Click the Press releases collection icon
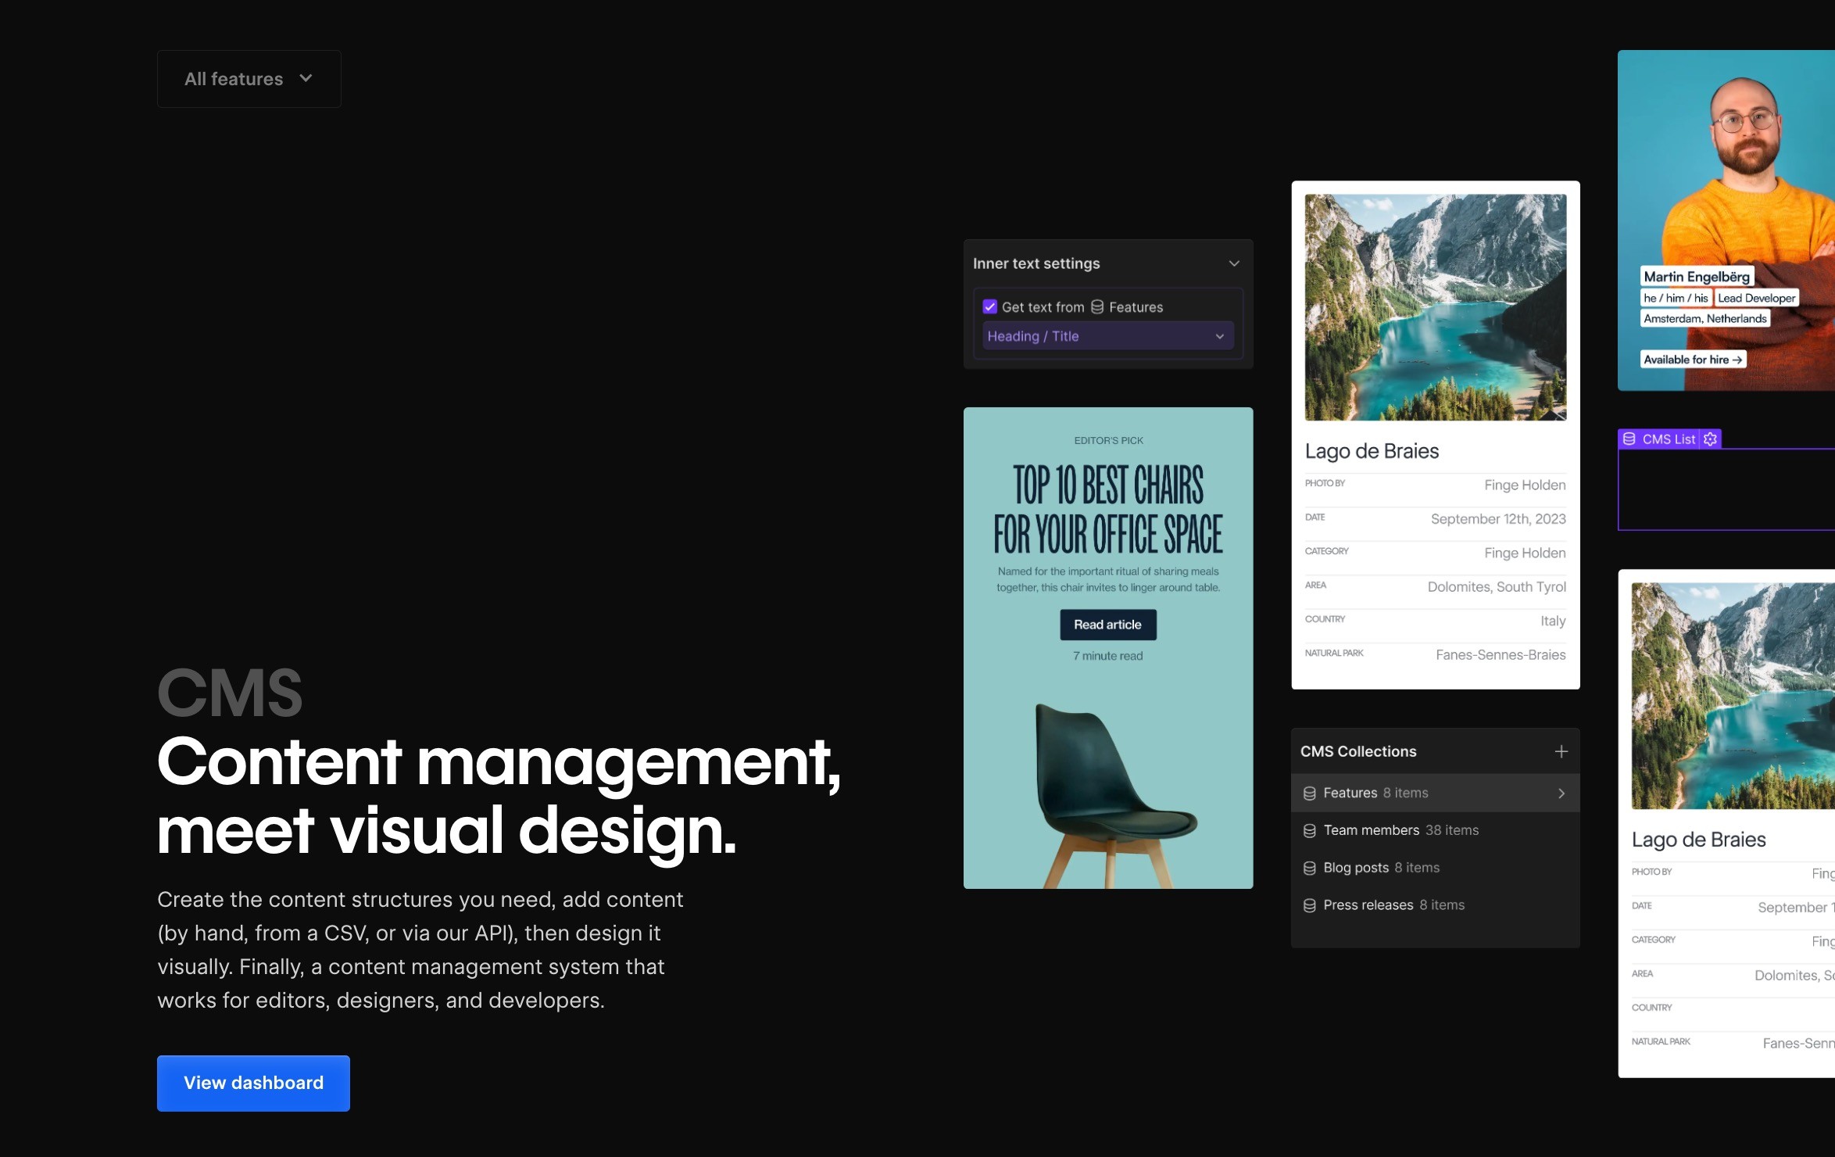1835x1157 pixels. pos(1311,904)
